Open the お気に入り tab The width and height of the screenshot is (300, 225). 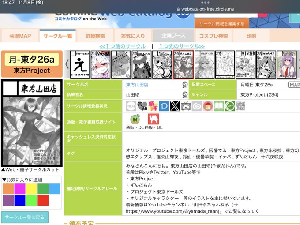click(x=133, y=36)
